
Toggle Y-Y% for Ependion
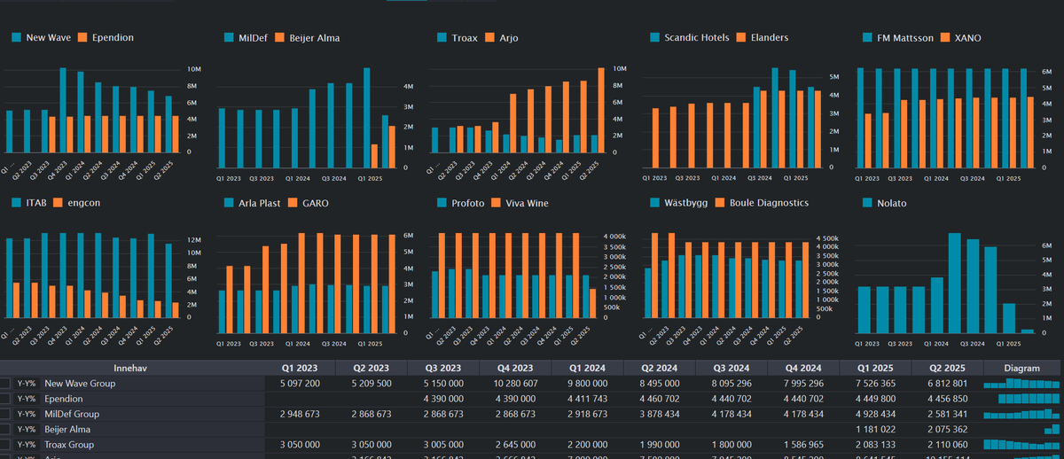click(27, 399)
